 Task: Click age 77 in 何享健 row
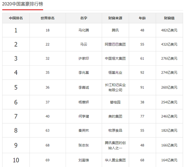tap(142, 116)
